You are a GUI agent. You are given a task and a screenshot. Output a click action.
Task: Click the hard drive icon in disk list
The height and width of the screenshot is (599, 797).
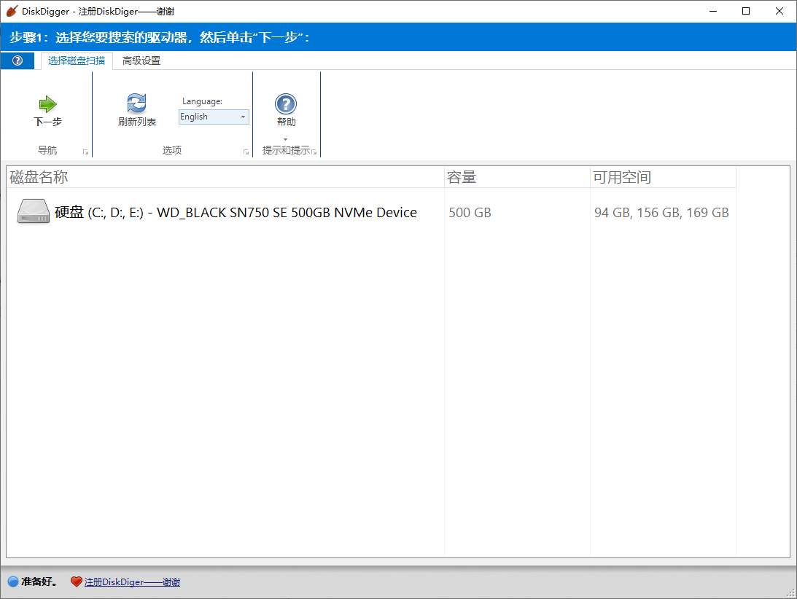click(33, 212)
